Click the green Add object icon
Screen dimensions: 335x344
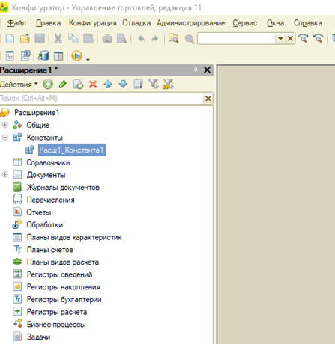pyautogui.click(x=48, y=84)
